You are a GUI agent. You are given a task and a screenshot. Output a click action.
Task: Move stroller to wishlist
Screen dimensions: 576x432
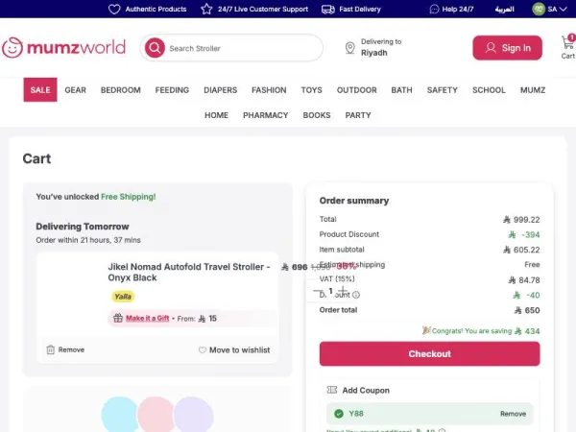tap(234, 350)
